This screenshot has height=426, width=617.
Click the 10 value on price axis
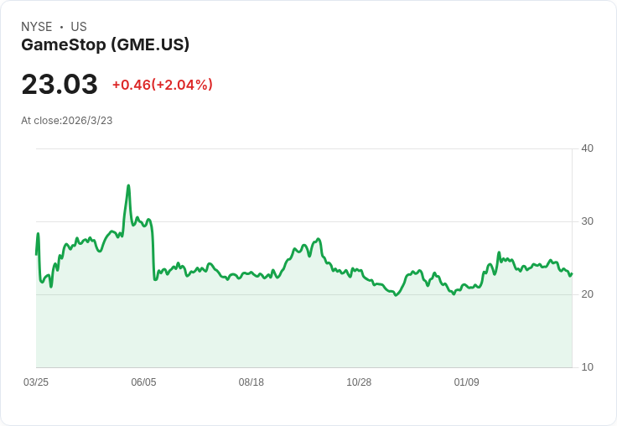point(588,367)
